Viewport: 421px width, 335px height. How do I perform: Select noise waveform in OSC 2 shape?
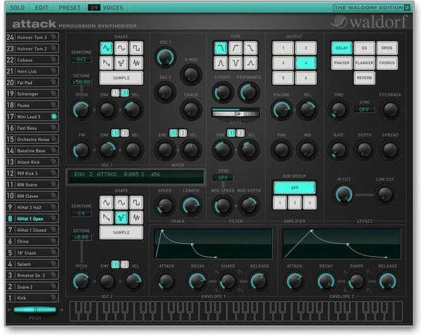coord(136,217)
